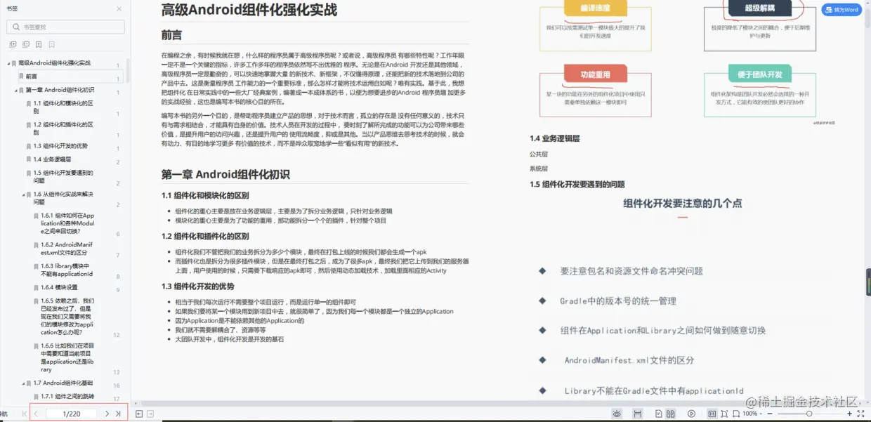Open bookmark 1.6.2 AndroidManifest.xml文件的区分
871x422 pixels.
tap(67, 249)
